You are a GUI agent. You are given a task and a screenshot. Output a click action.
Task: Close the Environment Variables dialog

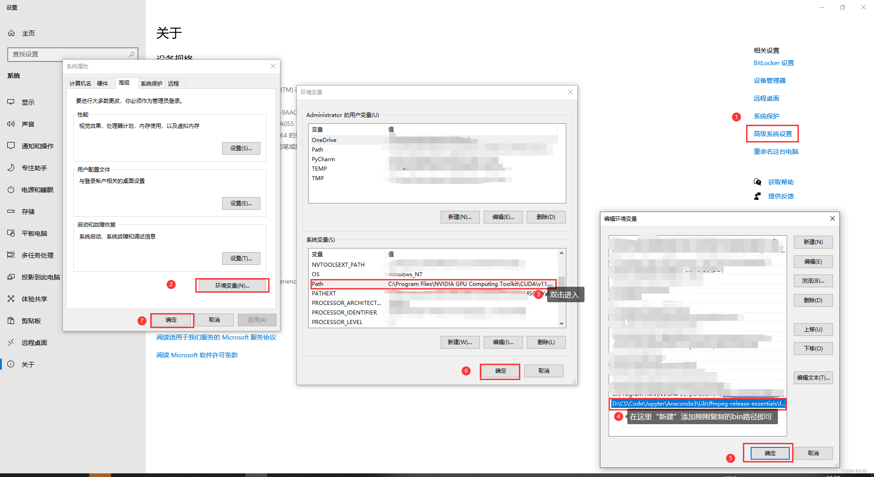[x=570, y=92]
